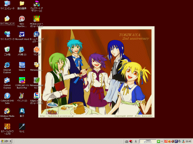193x144 pixels.
Task: Select the Metaseq installer package icon
Action: [x=37, y=67]
